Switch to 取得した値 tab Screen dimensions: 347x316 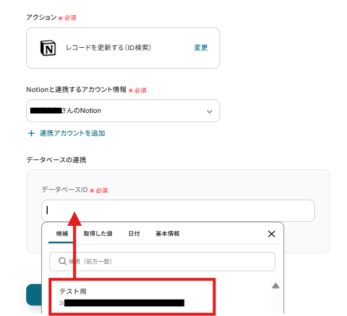(x=98, y=233)
